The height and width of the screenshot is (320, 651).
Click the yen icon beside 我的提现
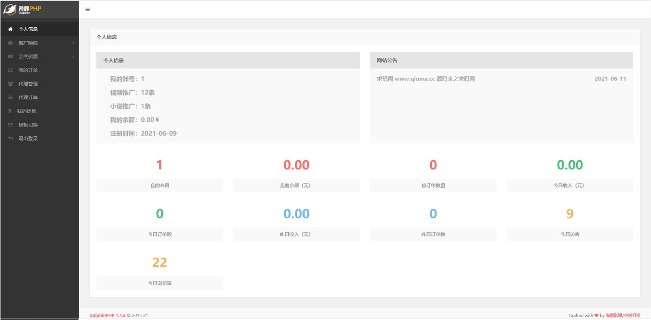(10, 111)
